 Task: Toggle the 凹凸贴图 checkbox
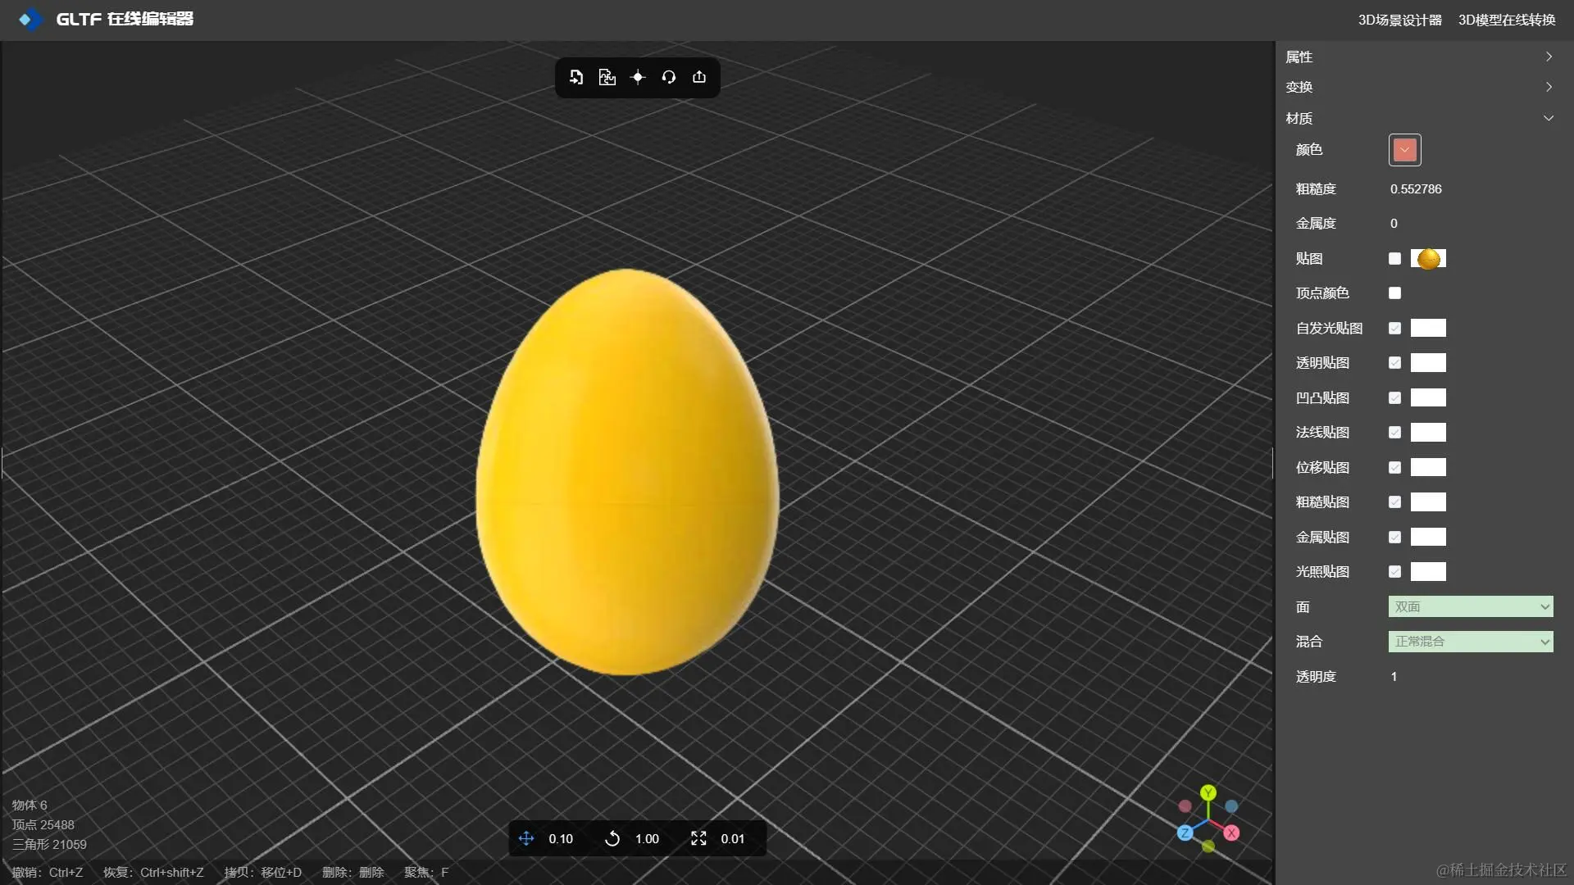1394,398
